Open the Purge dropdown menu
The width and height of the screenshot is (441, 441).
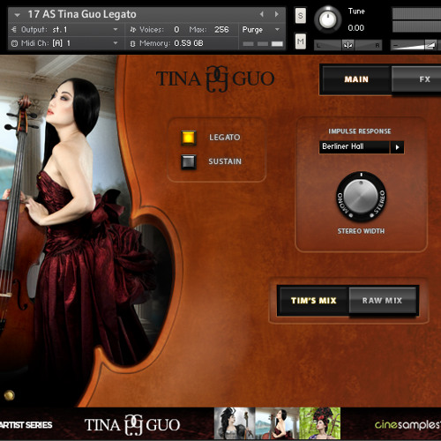click(261, 30)
